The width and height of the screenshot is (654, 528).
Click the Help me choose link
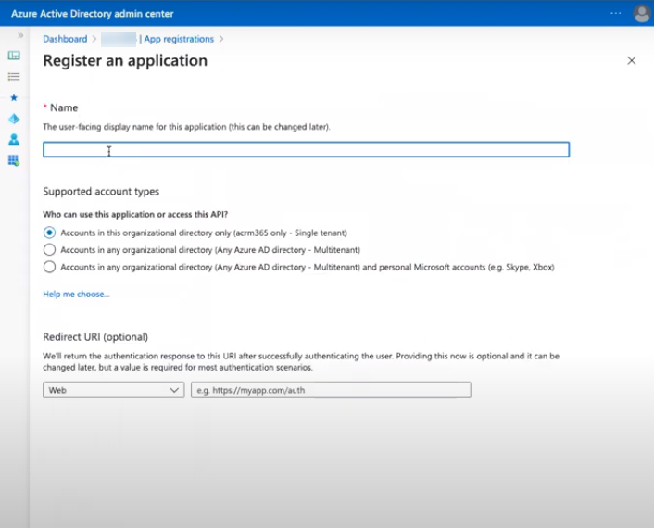[x=76, y=295]
